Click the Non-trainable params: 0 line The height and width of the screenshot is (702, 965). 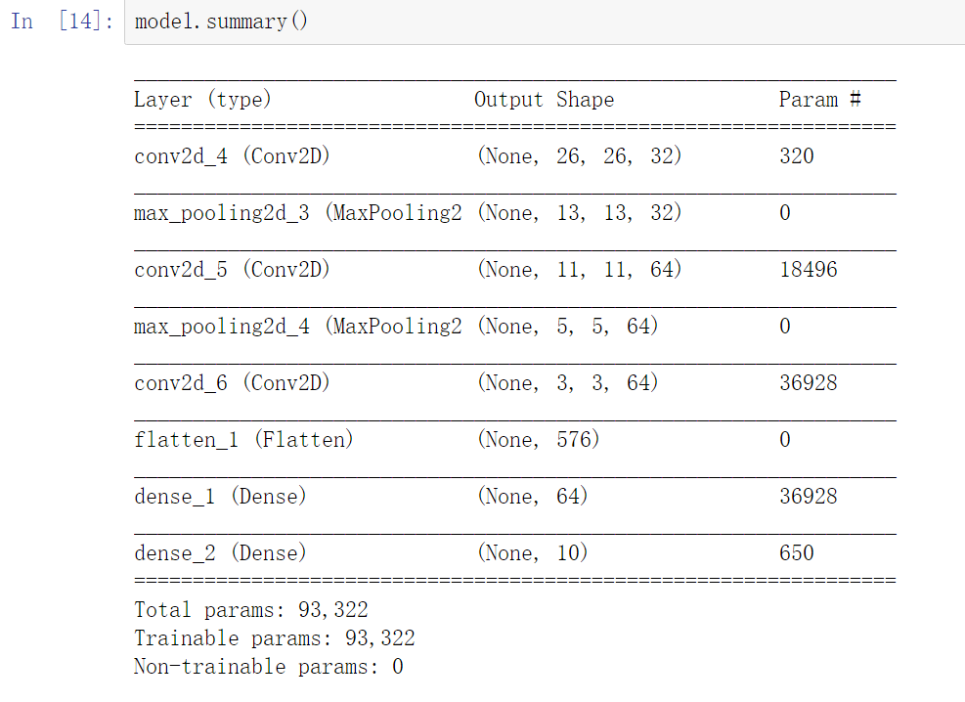point(268,667)
